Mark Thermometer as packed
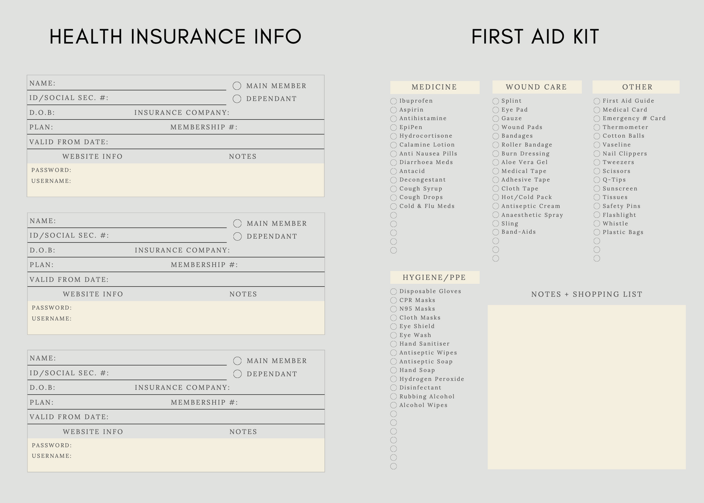 [597, 128]
